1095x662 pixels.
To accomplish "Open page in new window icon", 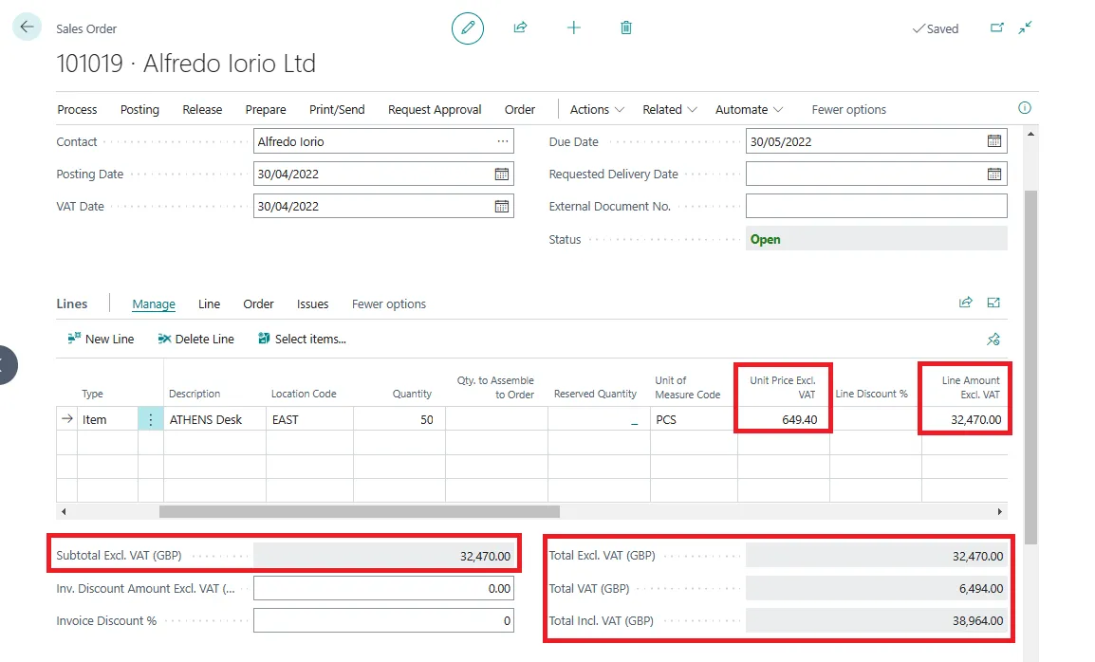I will click(x=996, y=28).
